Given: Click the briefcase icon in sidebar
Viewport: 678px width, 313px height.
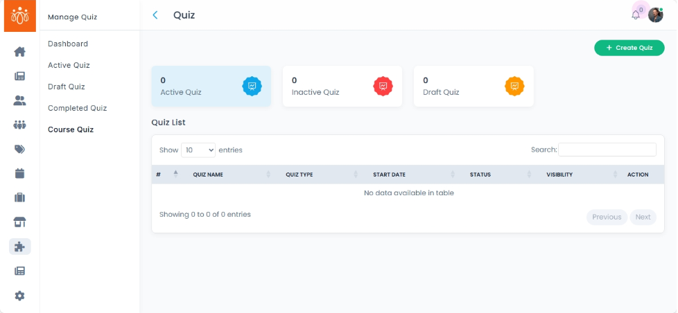Looking at the screenshot, I should (19, 198).
